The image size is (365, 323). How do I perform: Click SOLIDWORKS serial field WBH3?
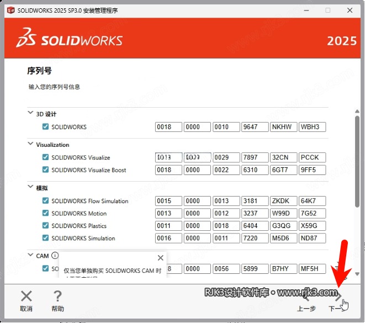312,127
